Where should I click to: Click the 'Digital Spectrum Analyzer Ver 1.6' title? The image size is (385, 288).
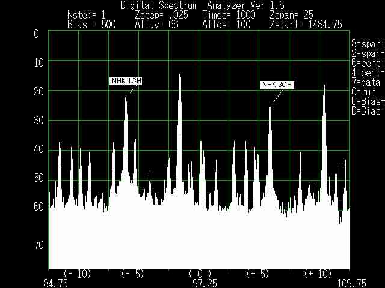(x=202, y=5)
